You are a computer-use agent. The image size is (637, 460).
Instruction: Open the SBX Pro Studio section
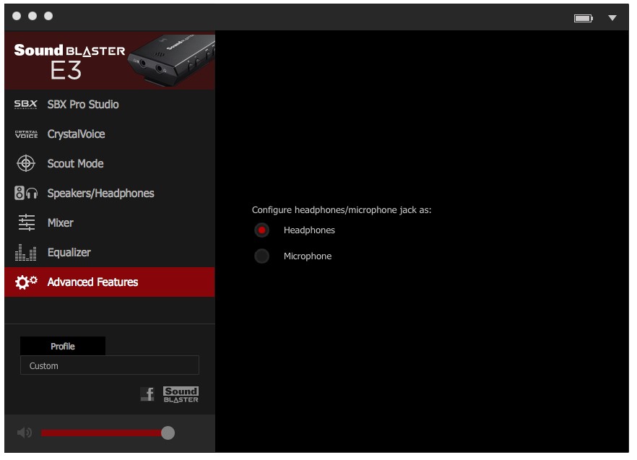[x=83, y=105]
